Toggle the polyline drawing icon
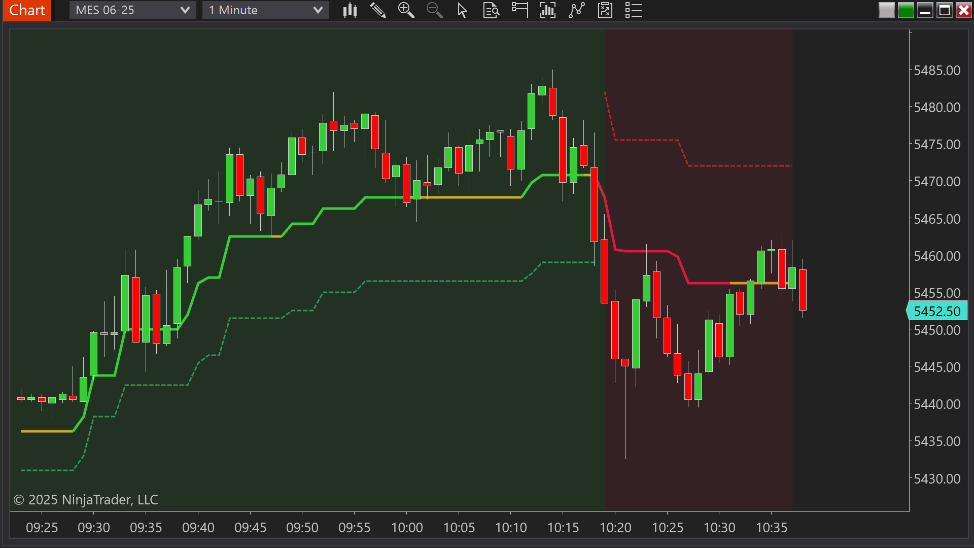The image size is (974, 548). pos(577,10)
